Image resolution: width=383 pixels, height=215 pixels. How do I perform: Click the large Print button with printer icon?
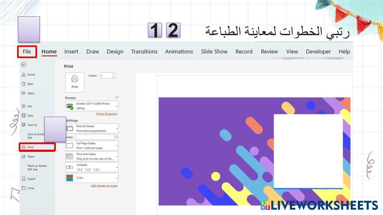point(75,82)
